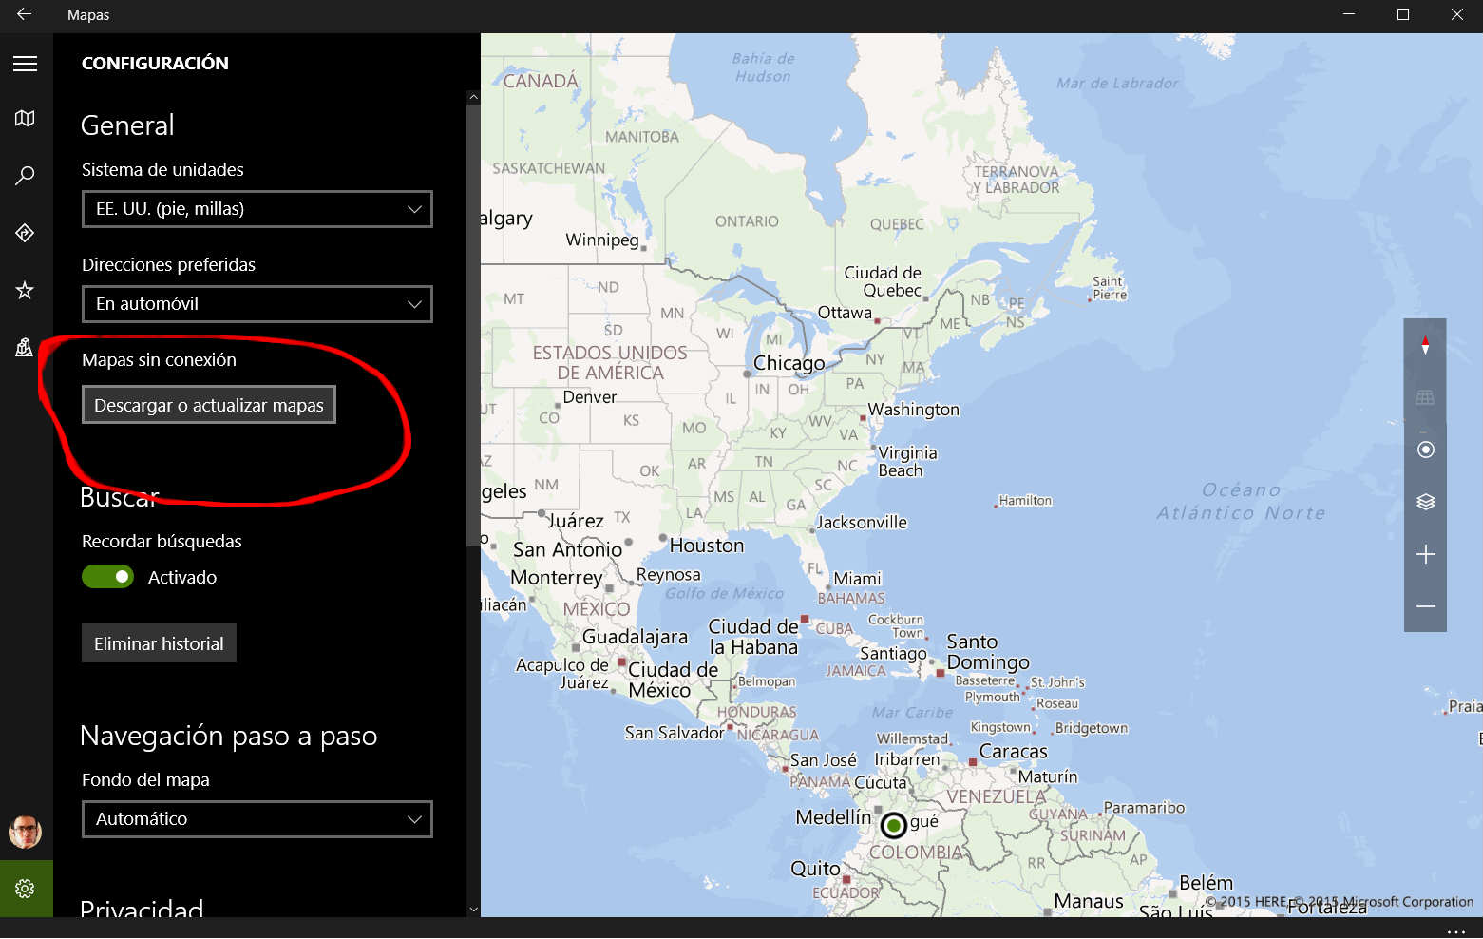The width and height of the screenshot is (1483, 939).
Task: Click scrollbar down arrow in settings panel
Action: (x=473, y=910)
